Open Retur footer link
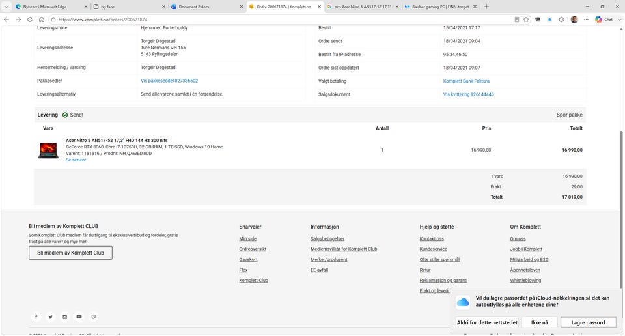 coord(425,270)
